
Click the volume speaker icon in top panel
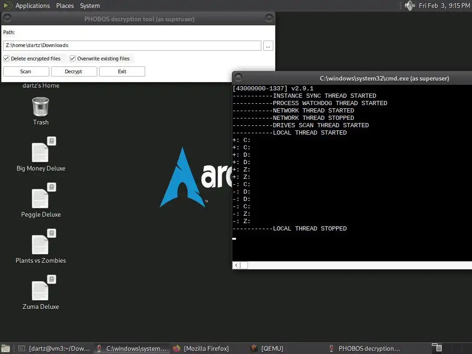click(x=410, y=6)
